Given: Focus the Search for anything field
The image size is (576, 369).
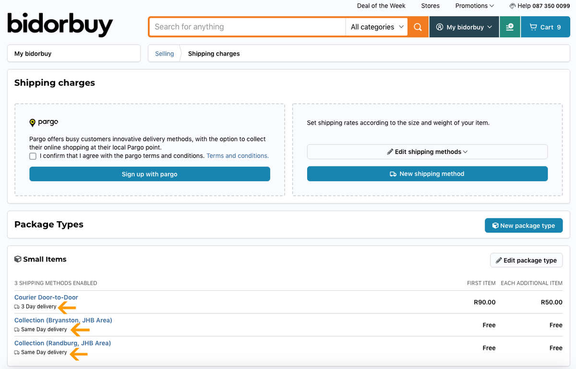Looking at the screenshot, I should coord(247,27).
